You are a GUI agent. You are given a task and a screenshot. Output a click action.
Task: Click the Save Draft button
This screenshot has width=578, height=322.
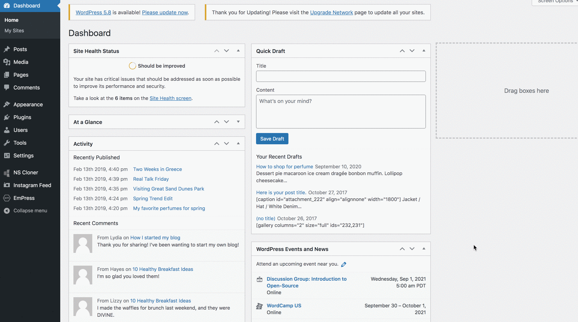(x=272, y=139)
